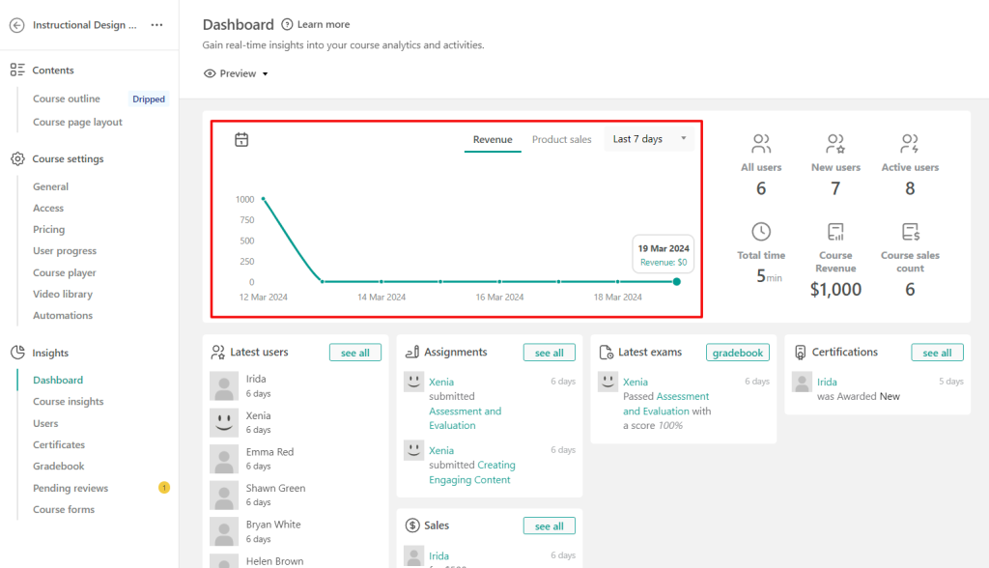
Task: Click the 19 Mar data point on the chart
Action: [x=677, y=281]
